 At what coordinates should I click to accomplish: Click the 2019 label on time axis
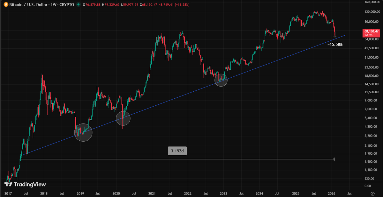[80, 193]
